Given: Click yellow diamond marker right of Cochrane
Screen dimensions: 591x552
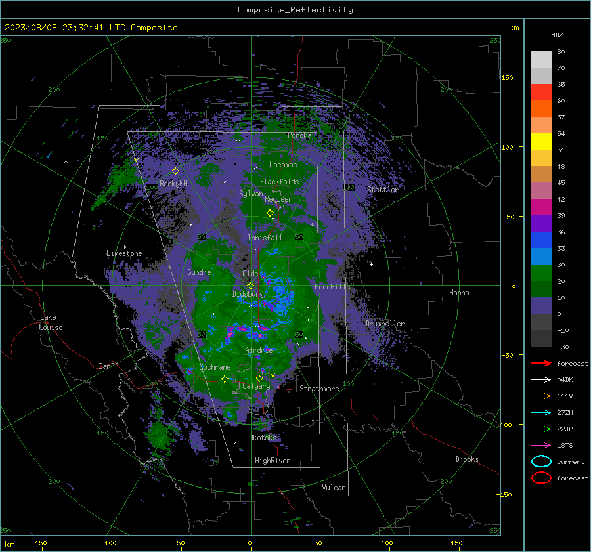Looking at the screenshot, I should (225, 379).
